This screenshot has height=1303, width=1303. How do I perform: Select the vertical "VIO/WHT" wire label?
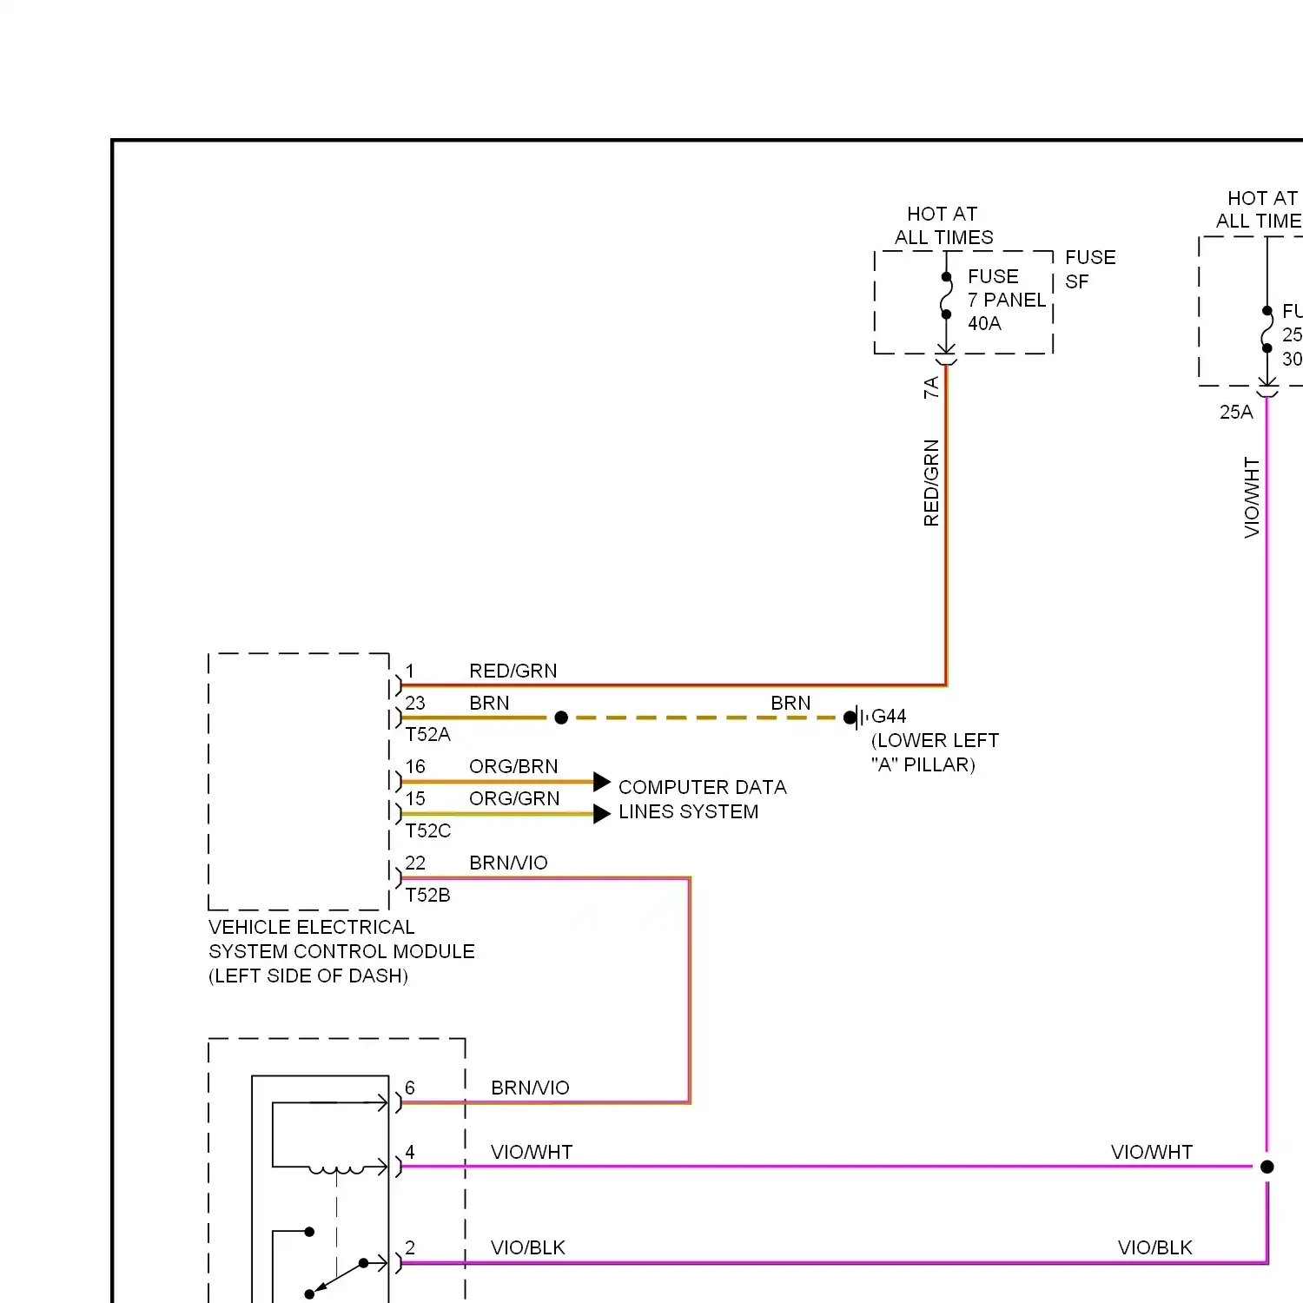1251,498
